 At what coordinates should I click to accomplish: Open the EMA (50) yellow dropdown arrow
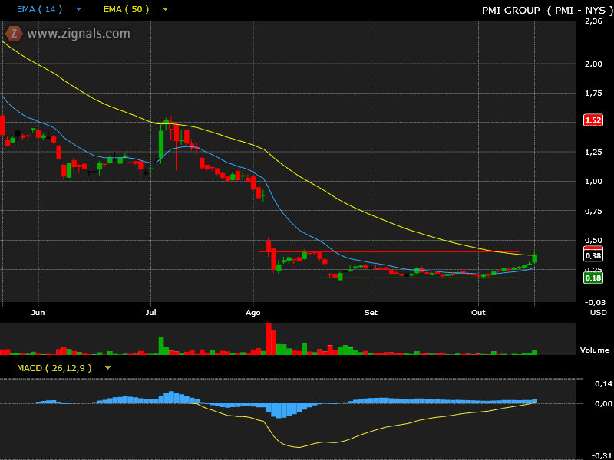(x=165, y=9)
